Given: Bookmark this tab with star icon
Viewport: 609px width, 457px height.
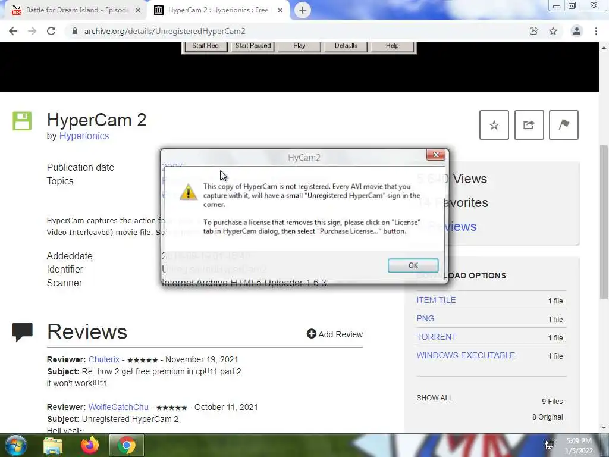Looking at the screenshot, I should point(553,31).
